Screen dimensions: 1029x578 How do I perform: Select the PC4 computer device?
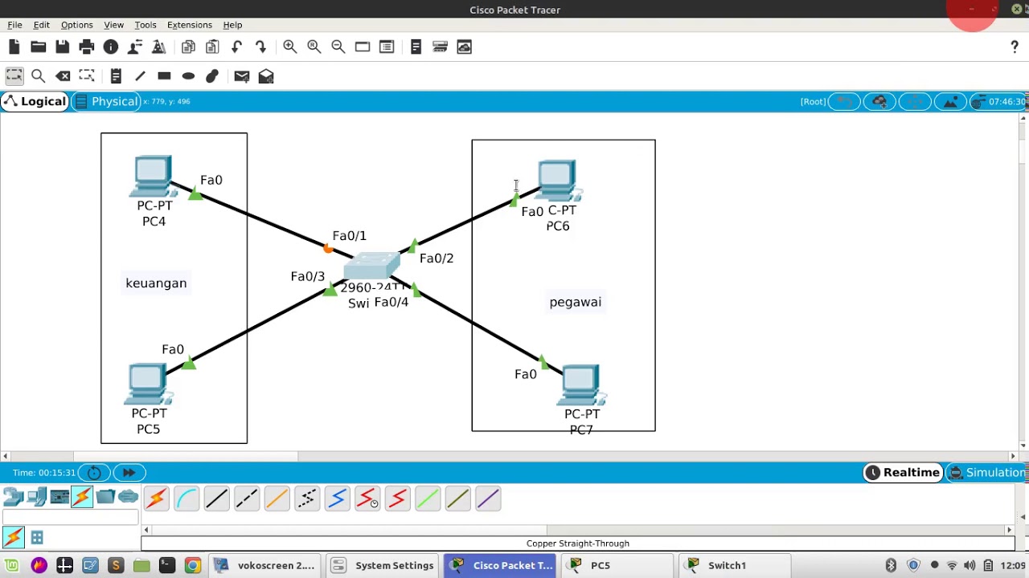pyautogui.click(x=153, y=177)
